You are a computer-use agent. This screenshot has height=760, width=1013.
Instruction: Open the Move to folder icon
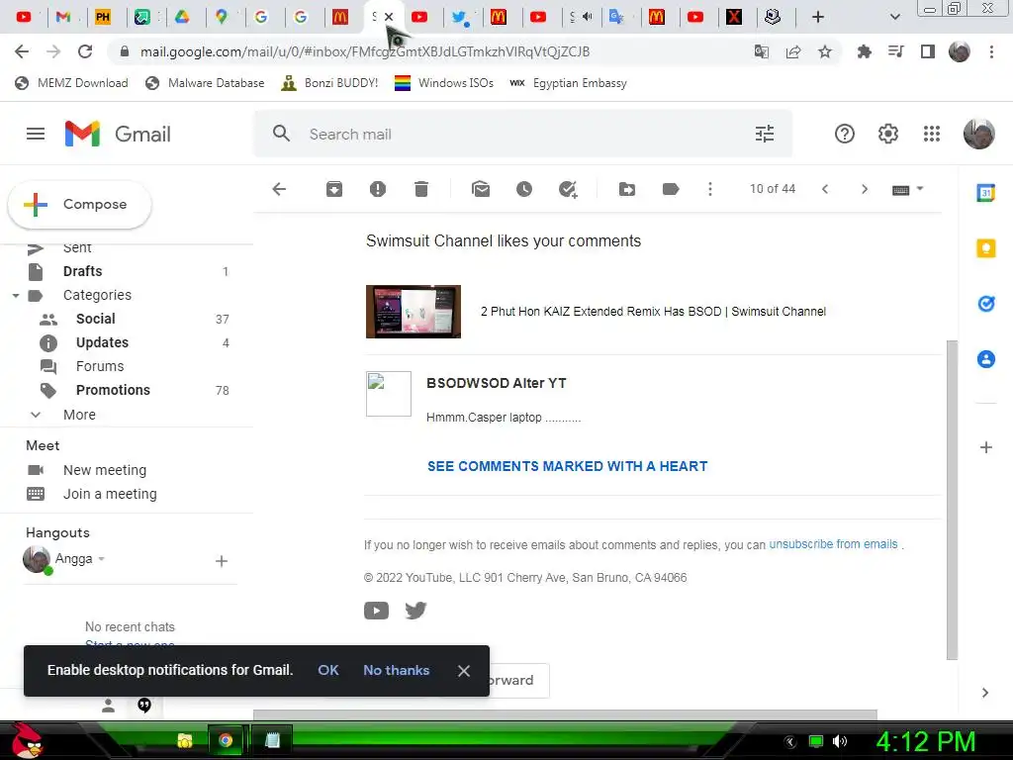tap(626, 189)
